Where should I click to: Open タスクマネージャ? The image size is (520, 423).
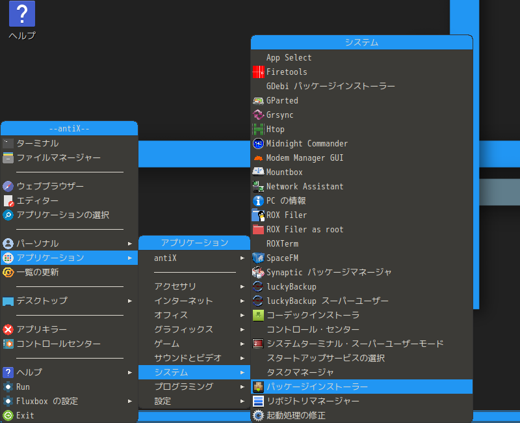point(362,372)
